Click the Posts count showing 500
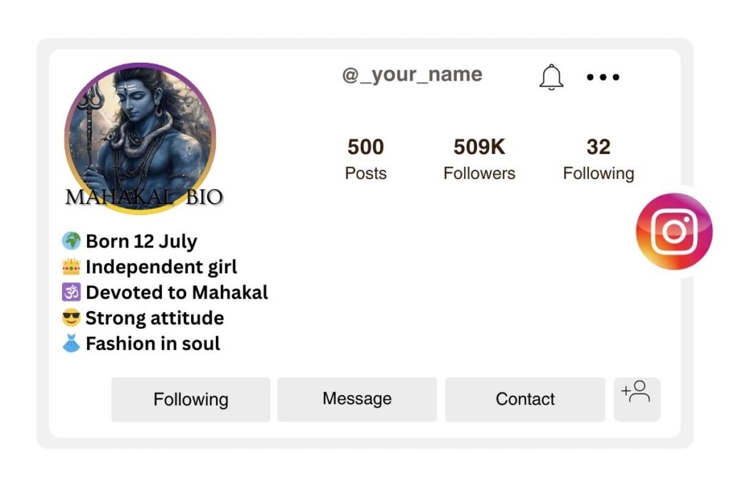The height and width of the screenshot is (487, 730). (365, 157)
